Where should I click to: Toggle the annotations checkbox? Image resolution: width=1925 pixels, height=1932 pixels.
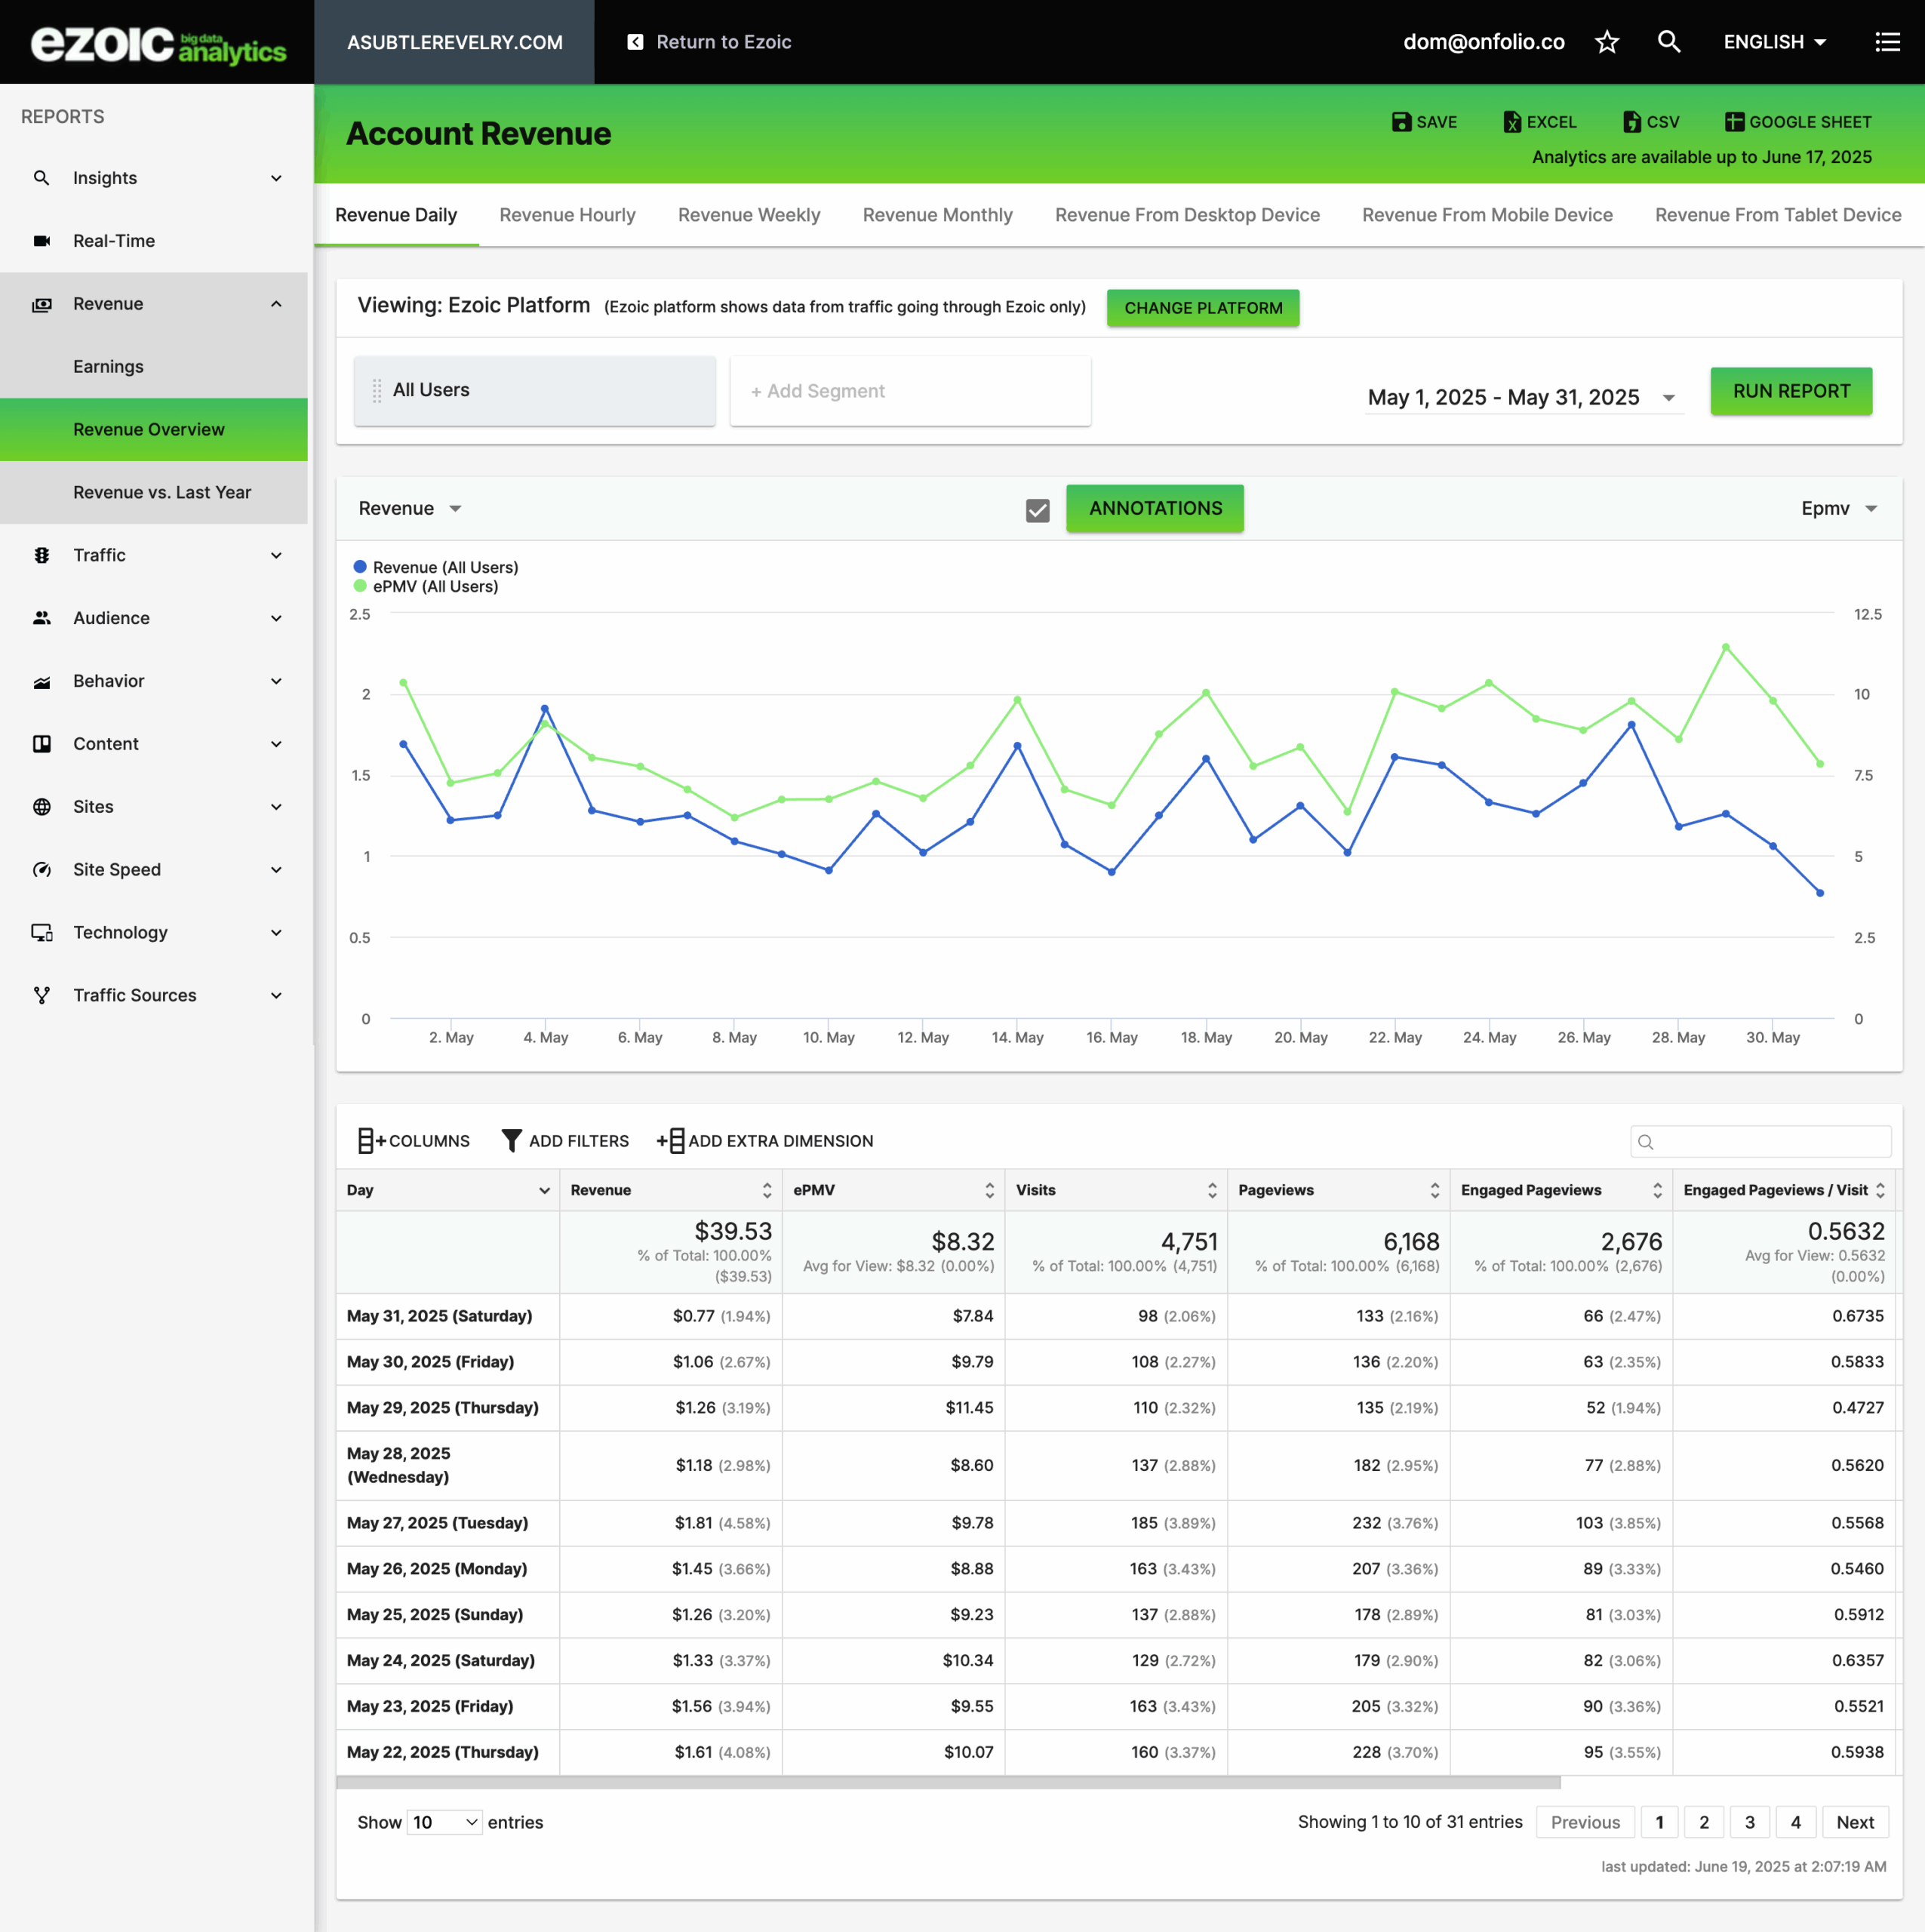click(x=1037, y=510)
